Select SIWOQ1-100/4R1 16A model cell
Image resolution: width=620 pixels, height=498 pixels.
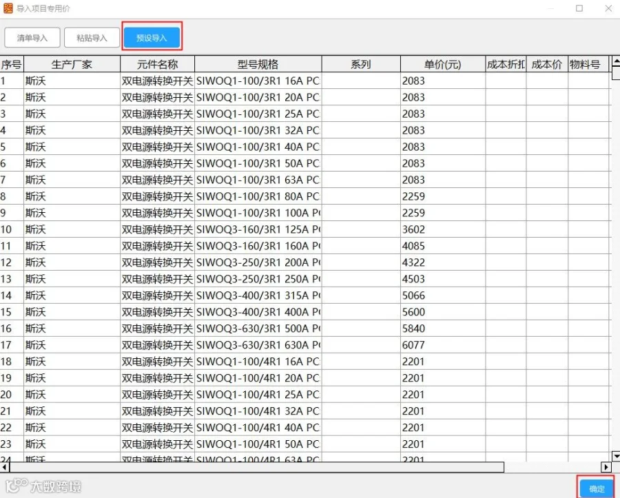pos(258,362)
